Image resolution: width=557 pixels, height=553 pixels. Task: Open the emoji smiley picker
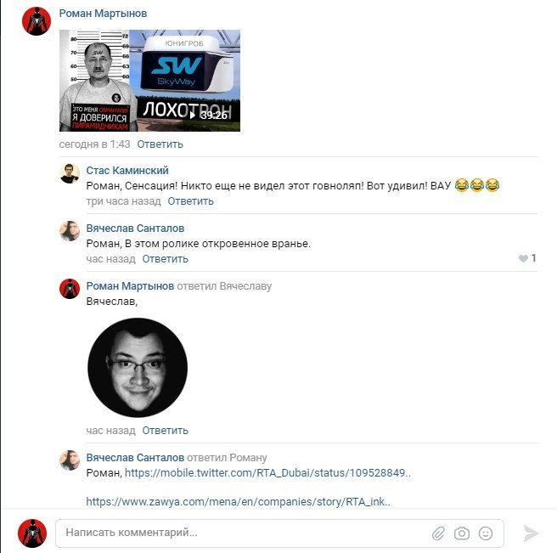point(486,533)
